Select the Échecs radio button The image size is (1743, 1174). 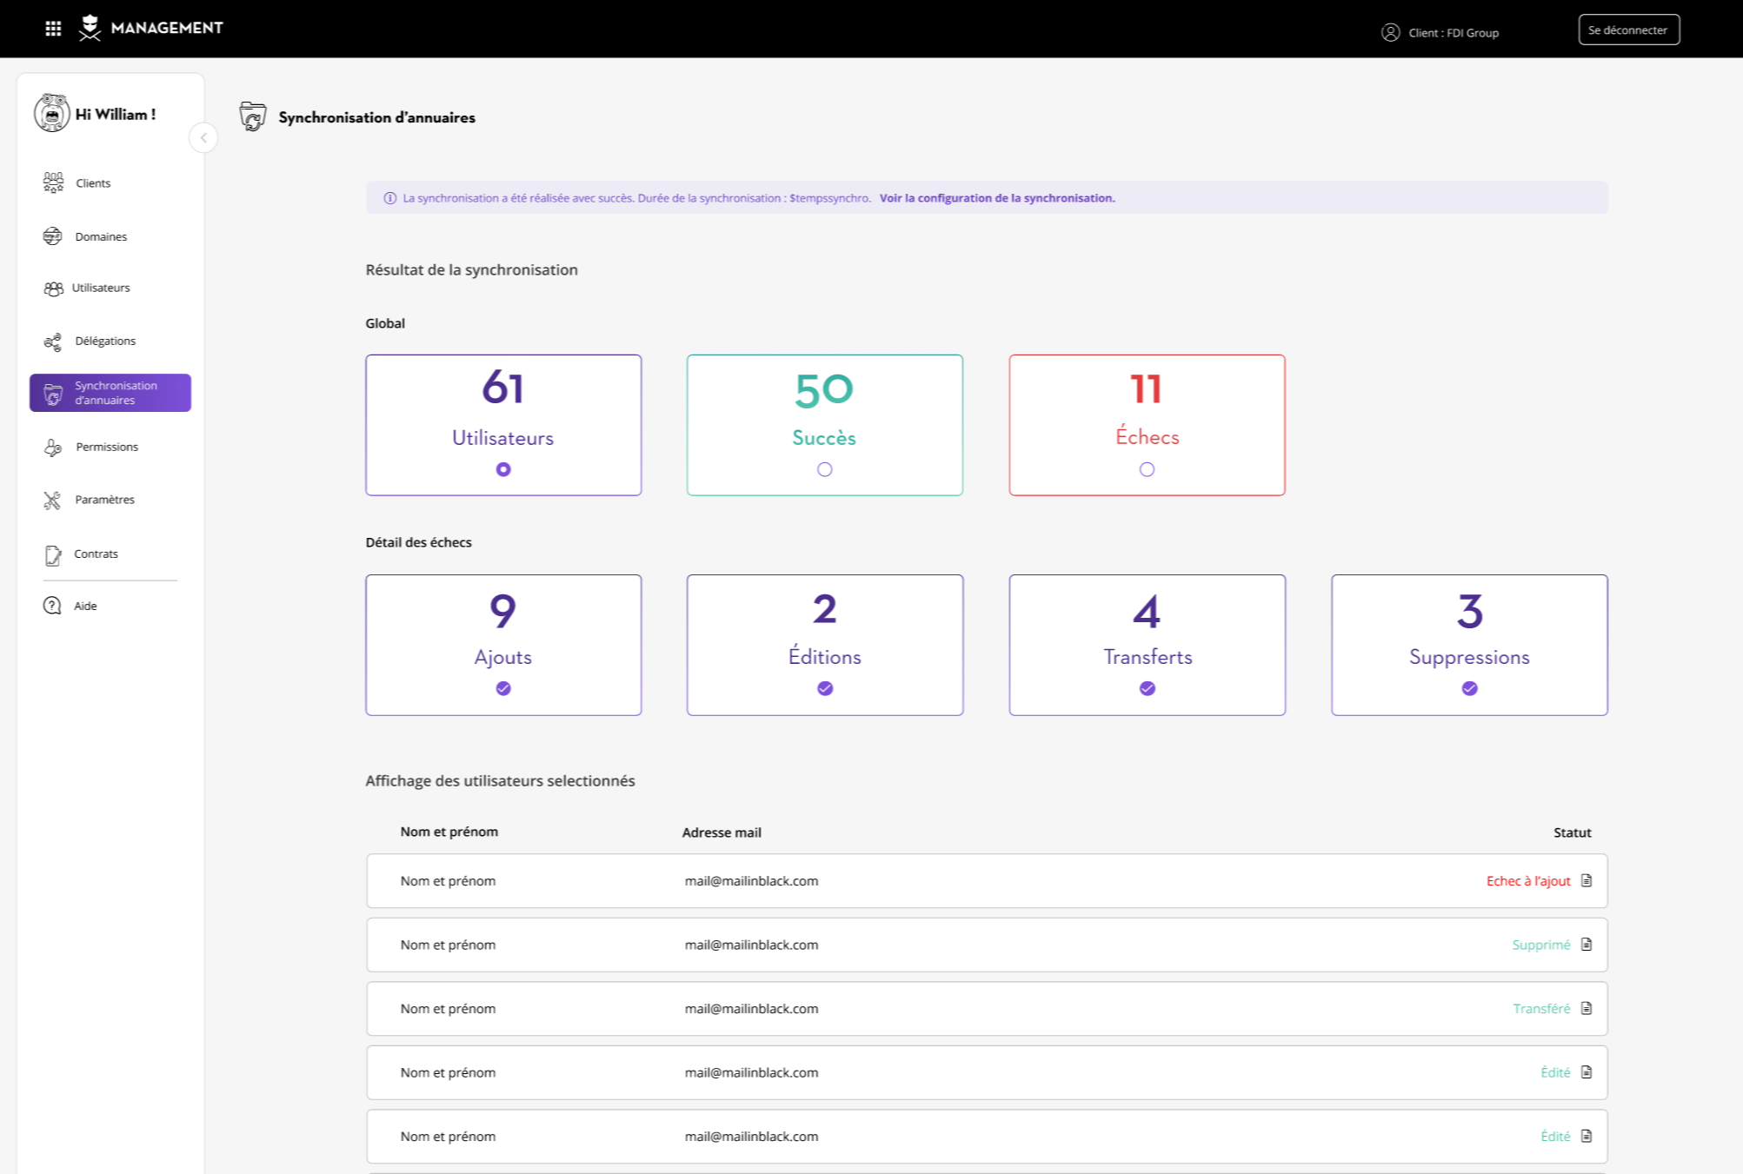click(1147, 469)
